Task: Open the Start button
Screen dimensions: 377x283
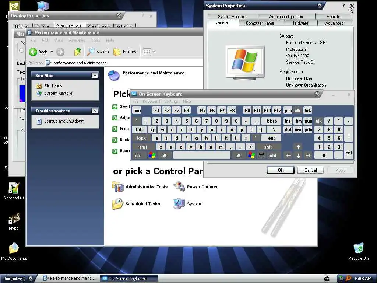Action: click(x=18, y=279)
